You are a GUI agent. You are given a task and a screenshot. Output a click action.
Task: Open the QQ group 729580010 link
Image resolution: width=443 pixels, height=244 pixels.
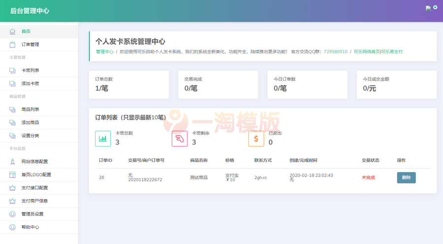tap(335, 51)
